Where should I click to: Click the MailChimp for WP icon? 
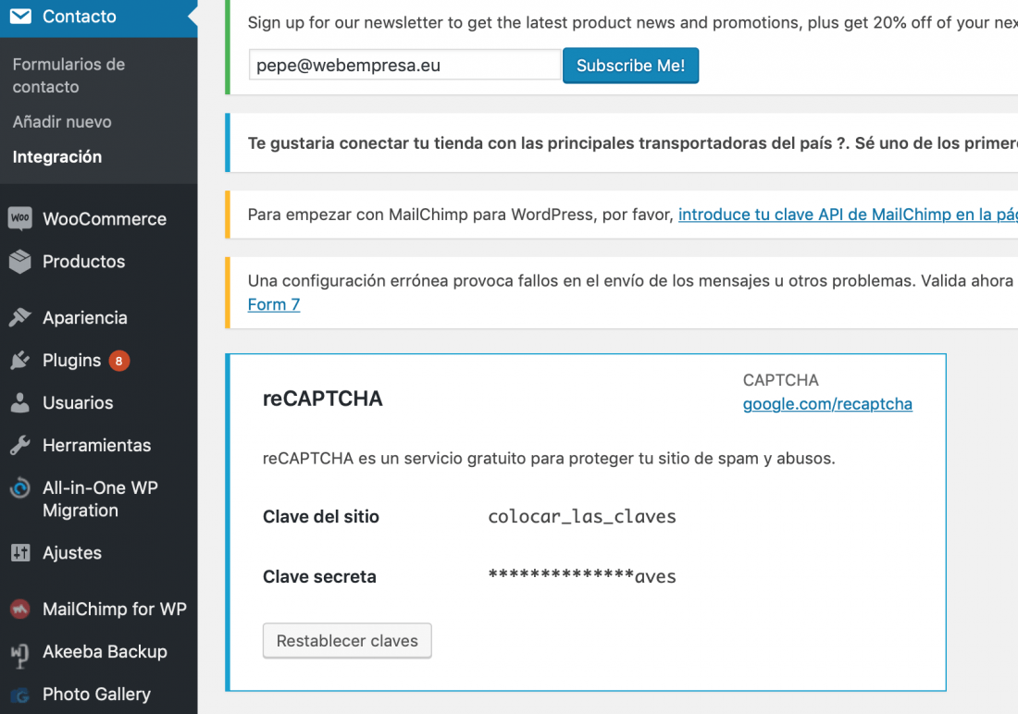pyautogui.click(x=20, y=609)
